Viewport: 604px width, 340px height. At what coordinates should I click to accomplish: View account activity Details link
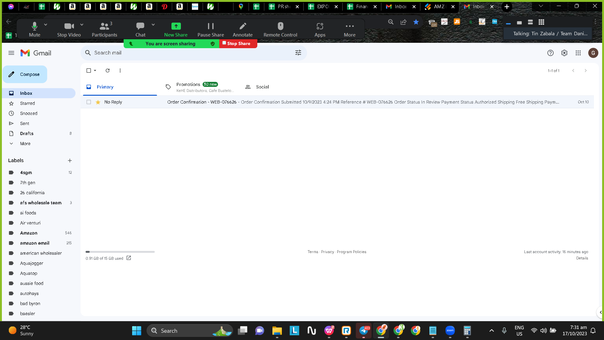[x=582, y=258]
